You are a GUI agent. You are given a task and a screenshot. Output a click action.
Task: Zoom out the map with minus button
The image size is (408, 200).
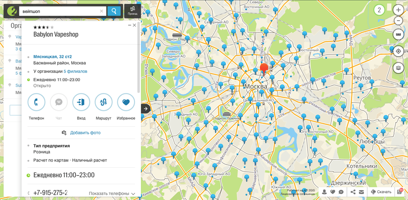tap(398, 21)
